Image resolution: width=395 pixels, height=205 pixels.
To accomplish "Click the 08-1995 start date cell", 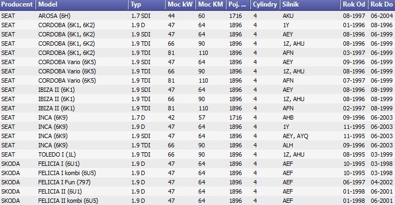I will (354, 154).
